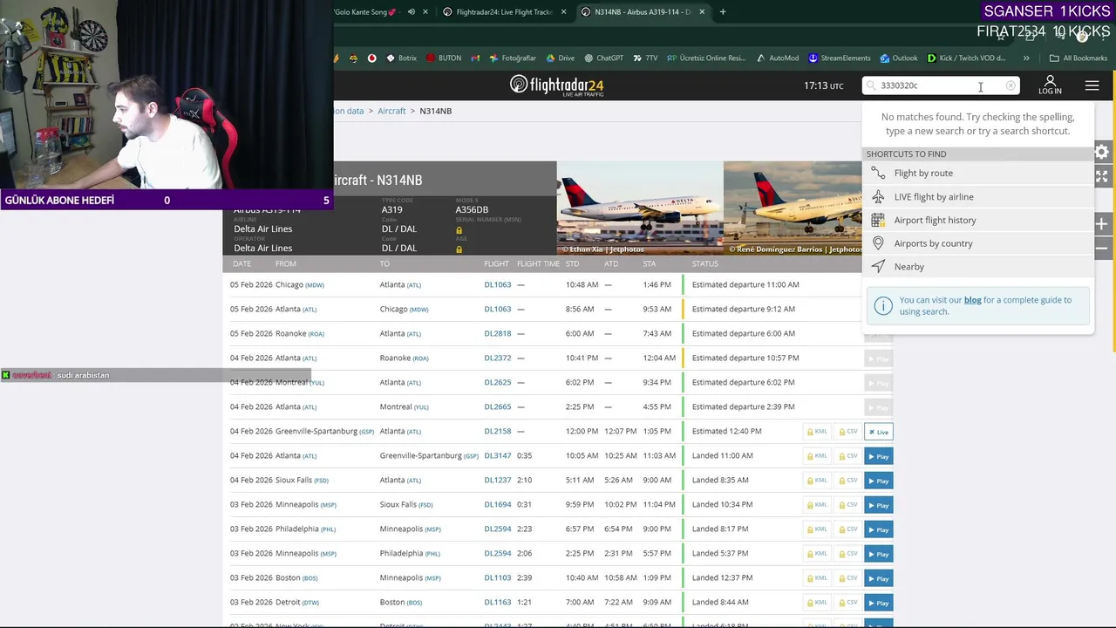
Task: Open the Botrix bookmark
Action: point(401,58)
